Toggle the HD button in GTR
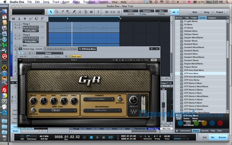The image size is (232, 145). (x=154, y=60)
